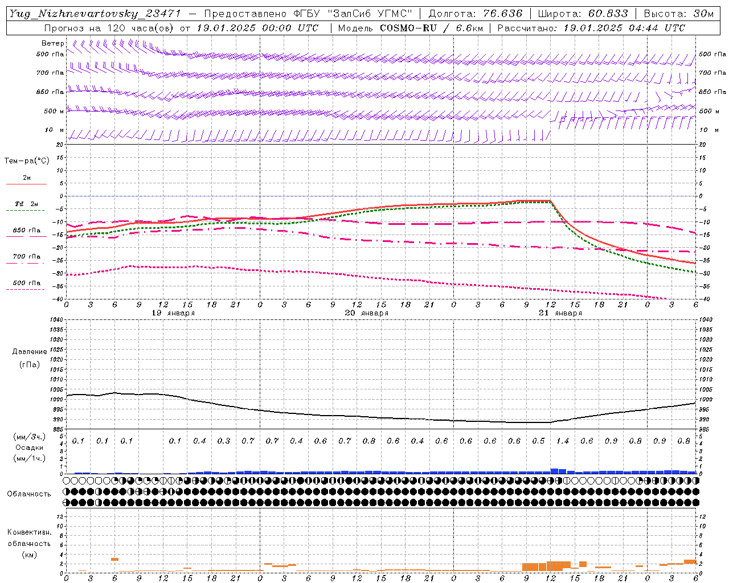Click the left '1040' pressure axis value
729x583 pixels.
[x=58, y=320]
